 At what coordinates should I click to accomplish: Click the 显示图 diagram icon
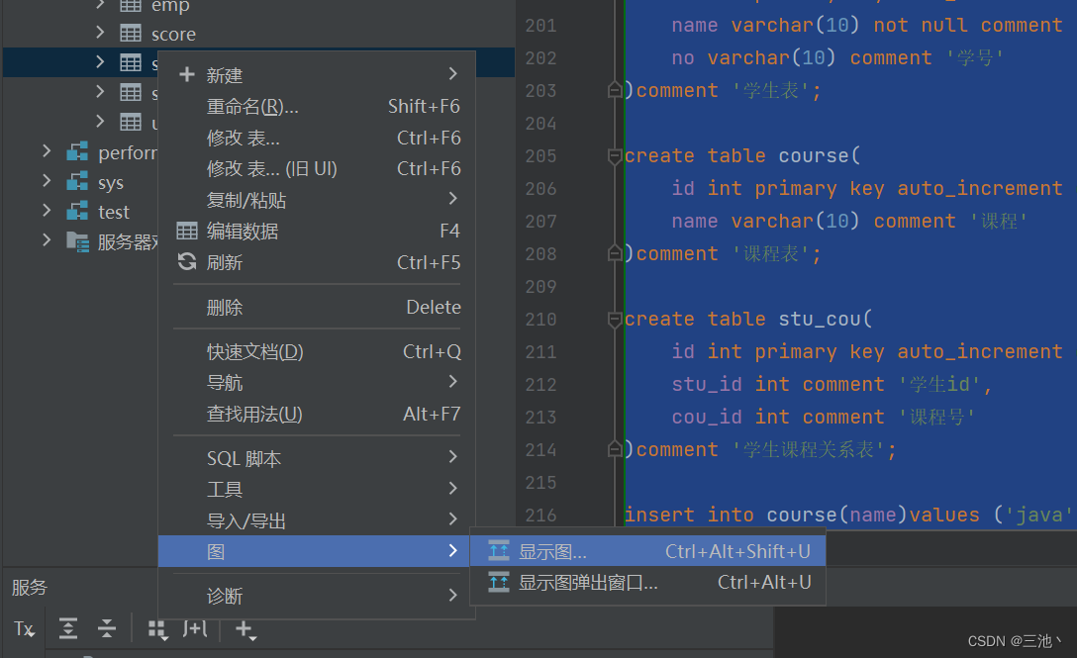[x=499, y=551]
